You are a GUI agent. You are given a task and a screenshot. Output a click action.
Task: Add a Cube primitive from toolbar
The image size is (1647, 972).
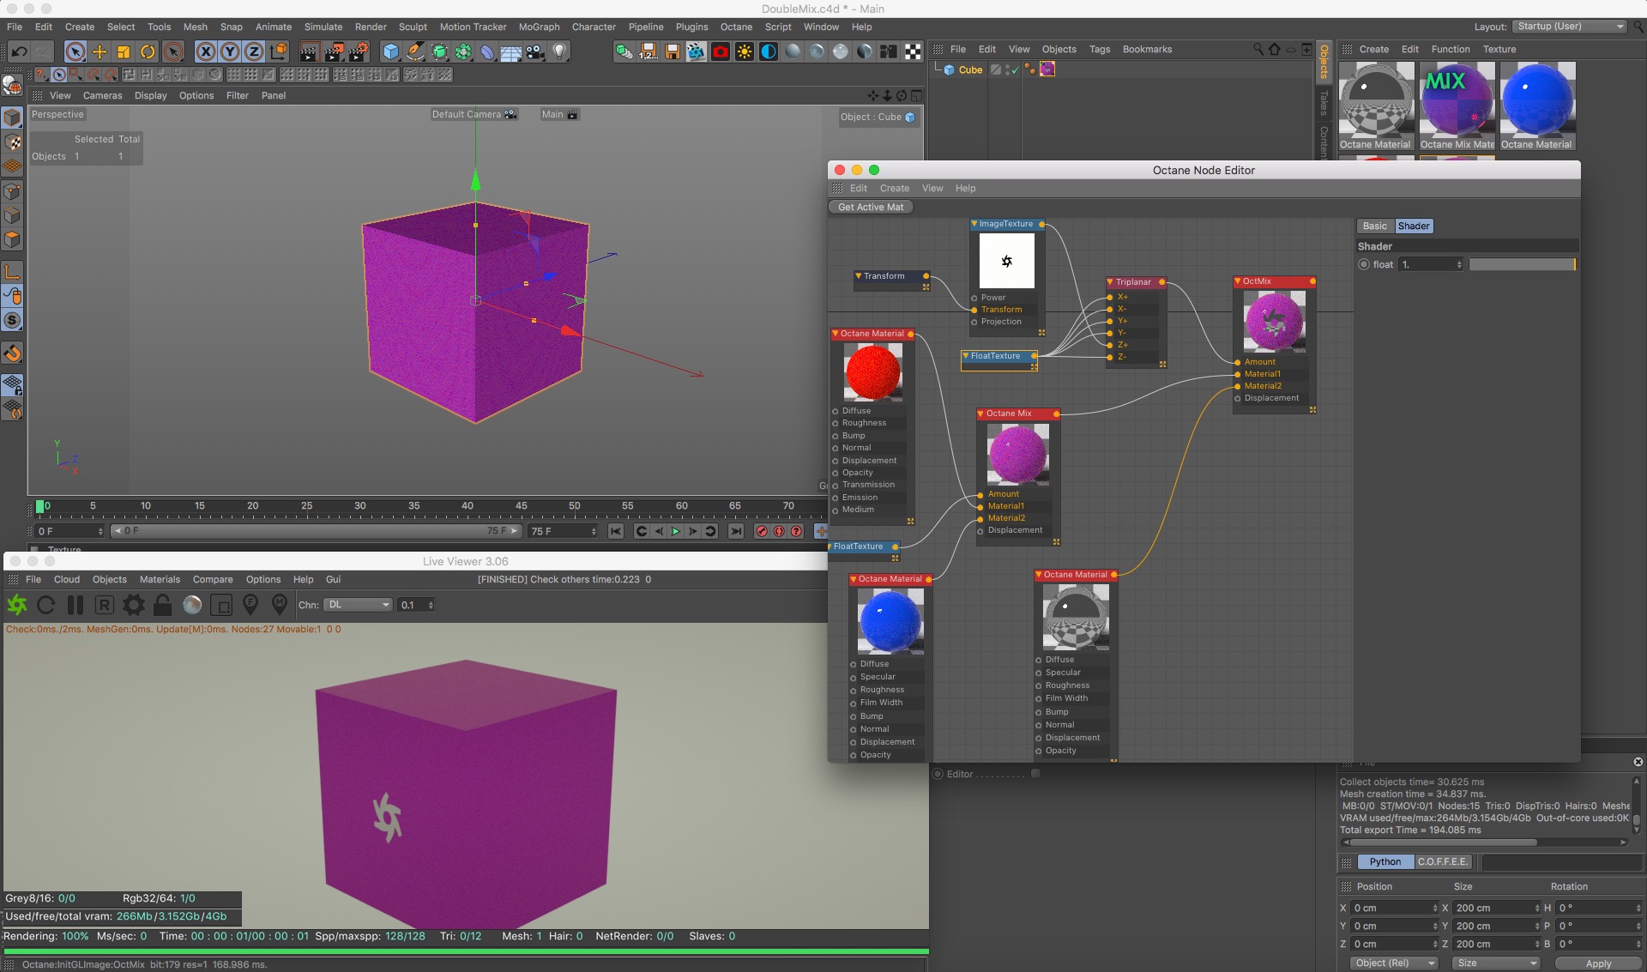point(391,52)
